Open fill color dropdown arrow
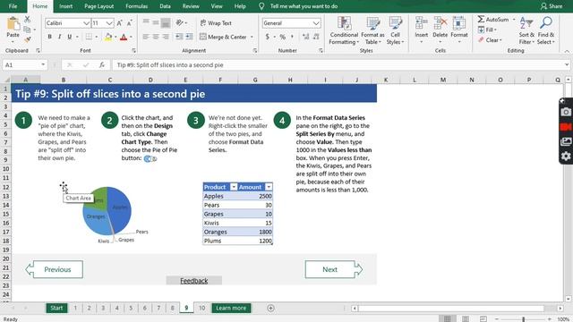Viewport: 573px width, 322px height. [115, 37]
